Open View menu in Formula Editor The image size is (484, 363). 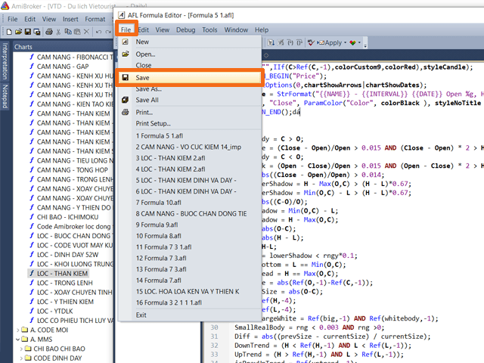pyautogui.click(x=163, y=29)
